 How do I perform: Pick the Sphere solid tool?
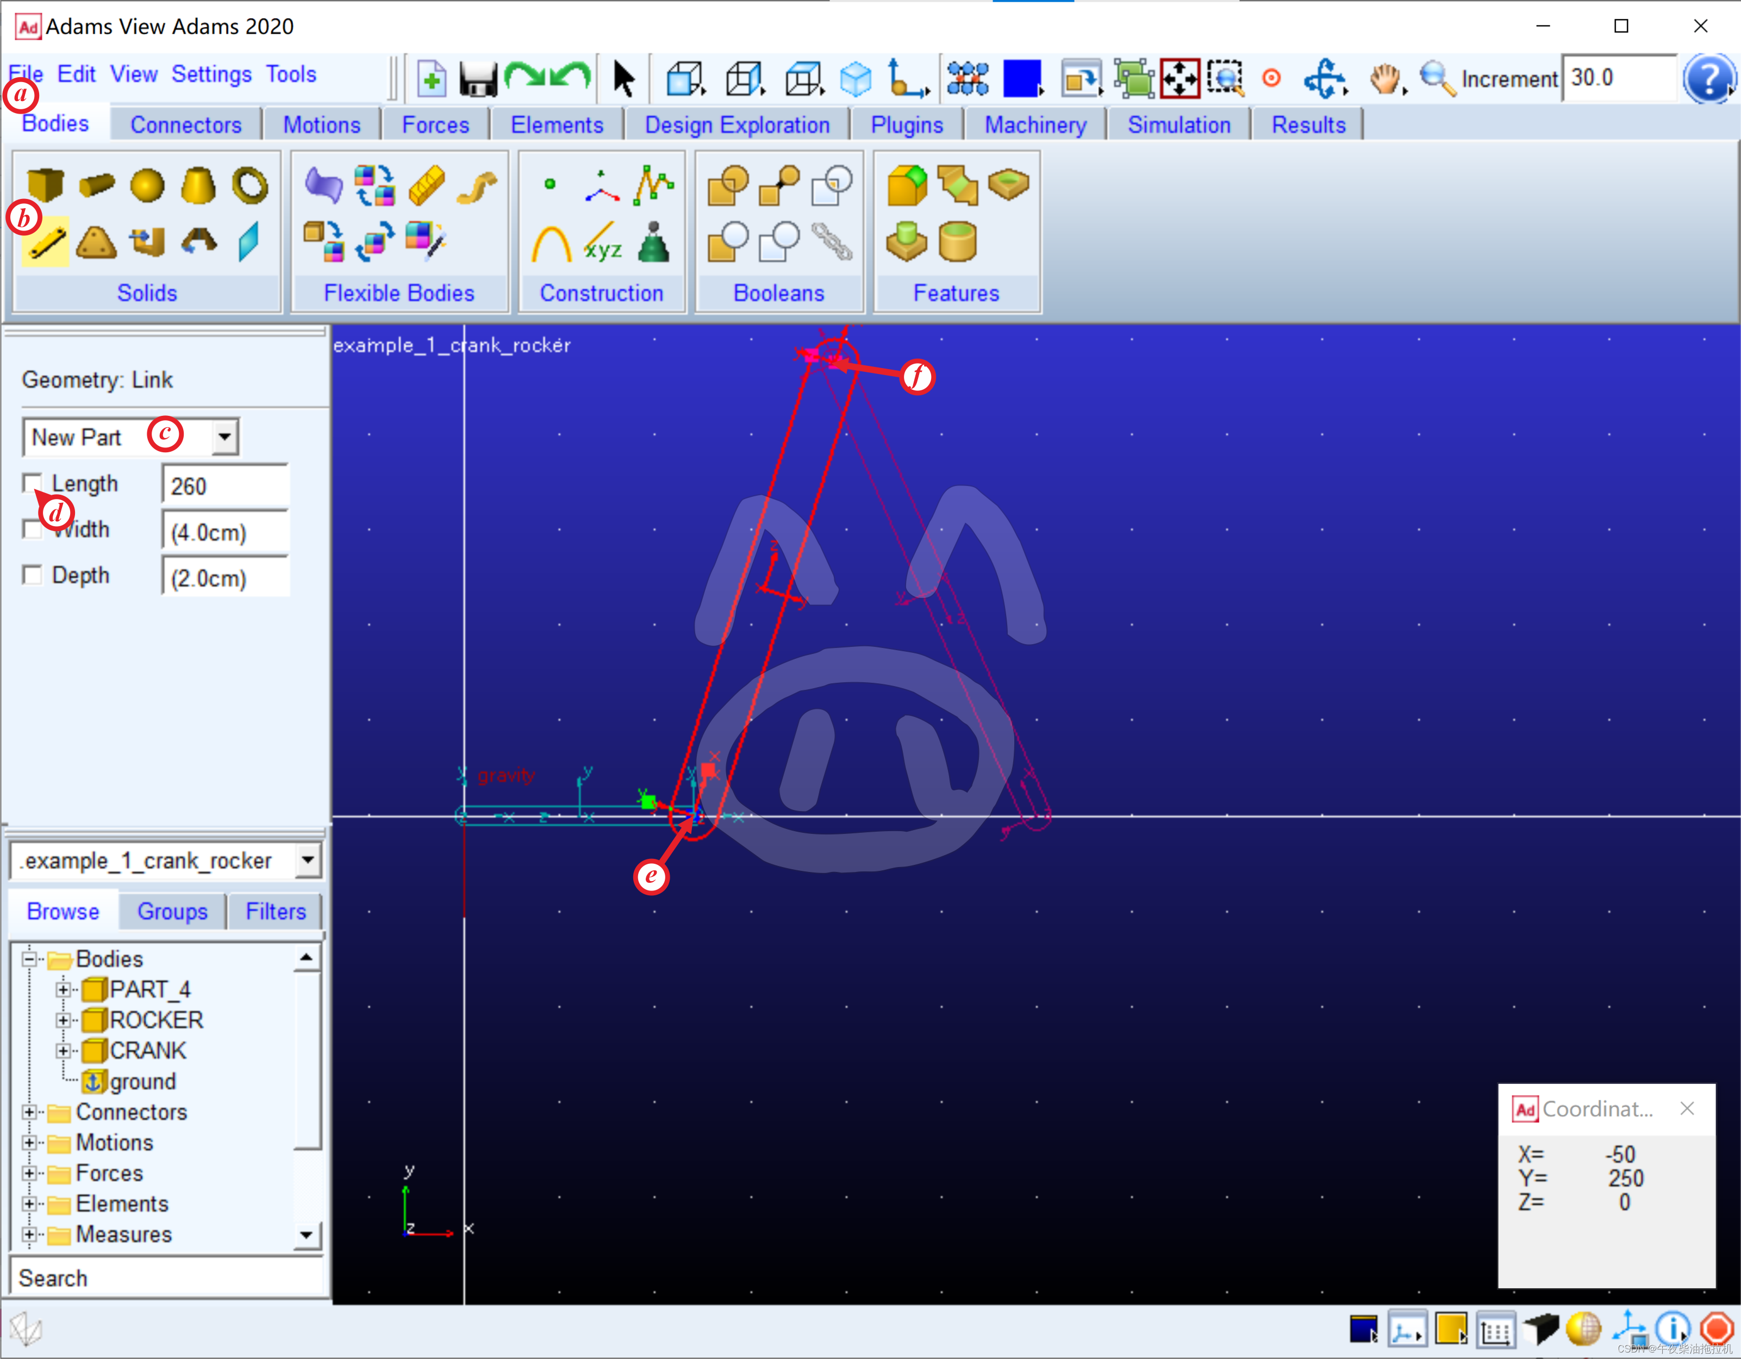(147, 185)
